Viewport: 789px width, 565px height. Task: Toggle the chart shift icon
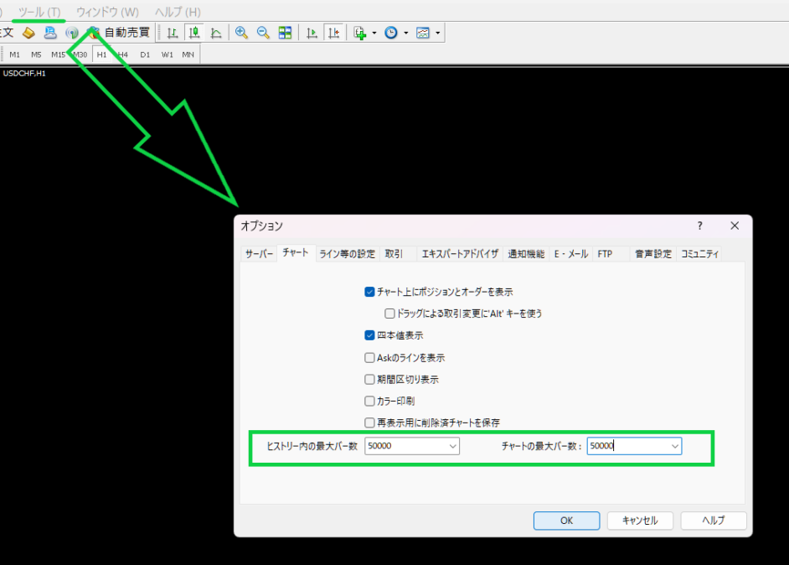tap(333, 33)
